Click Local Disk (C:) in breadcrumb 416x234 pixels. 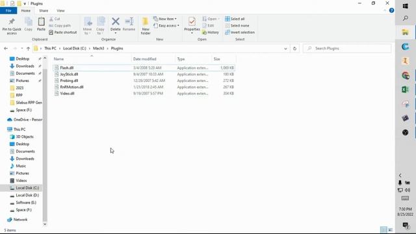coord(75,48)
